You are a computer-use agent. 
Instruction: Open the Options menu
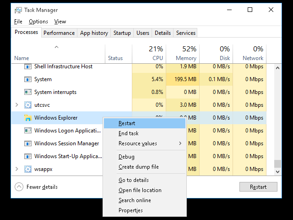tap(38, 22)
